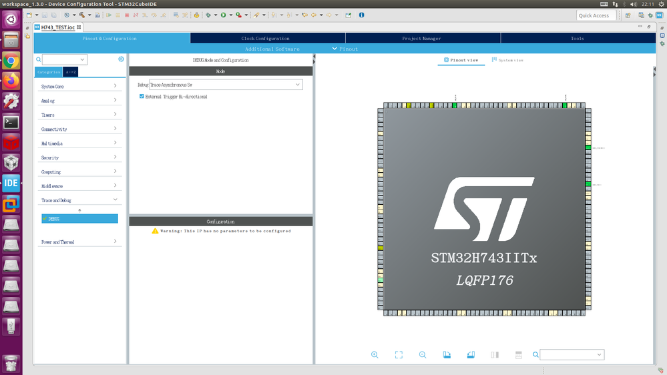Select the Pinout view tab
The image size is (667, 375).
pyautogui.click(x=461, y=60)
